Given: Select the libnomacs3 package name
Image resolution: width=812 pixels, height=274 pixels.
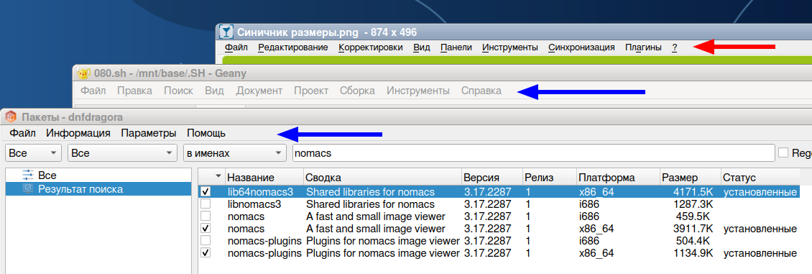Looking at the screenshot, I should point(254,204).
